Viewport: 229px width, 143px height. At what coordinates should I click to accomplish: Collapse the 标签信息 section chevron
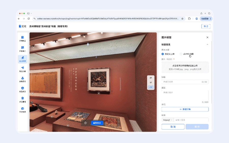(x=207, y=44)
